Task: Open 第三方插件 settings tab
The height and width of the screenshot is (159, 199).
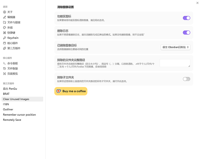Action: pos(22,48)
